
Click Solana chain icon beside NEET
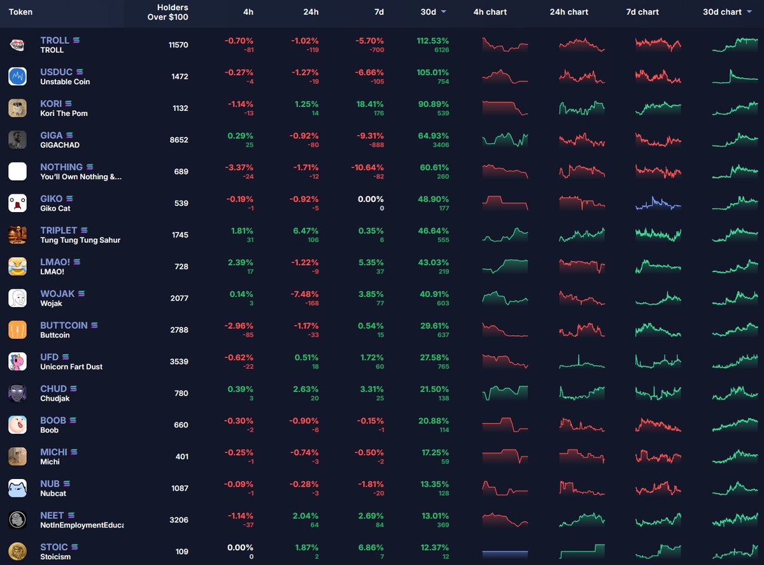(71, 515)
